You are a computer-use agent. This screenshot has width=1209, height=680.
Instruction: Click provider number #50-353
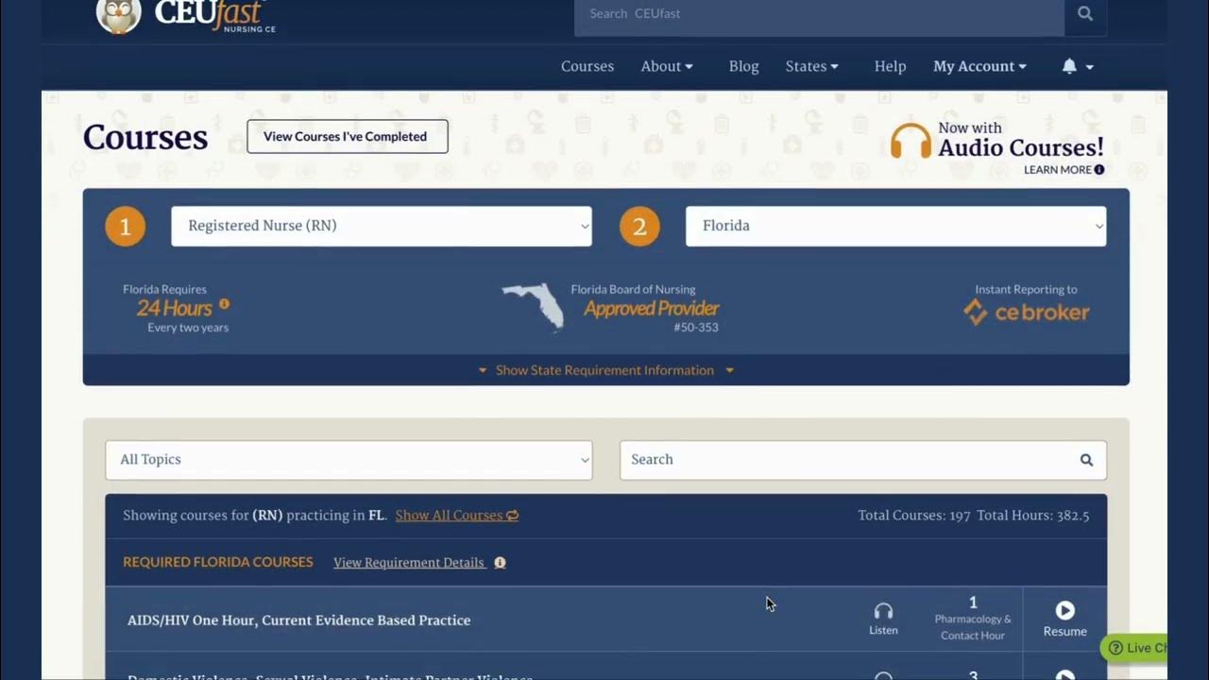coord(696,328)
